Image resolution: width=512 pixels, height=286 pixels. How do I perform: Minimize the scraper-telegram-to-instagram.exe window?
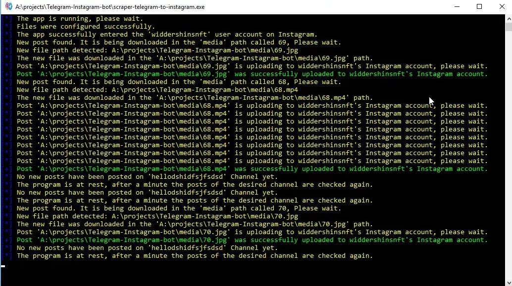pyautogui.click(x=457, y=6)
